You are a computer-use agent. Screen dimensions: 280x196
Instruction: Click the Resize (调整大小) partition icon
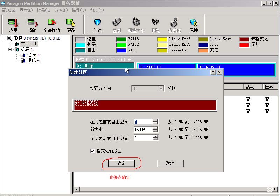tap(136, 22)
